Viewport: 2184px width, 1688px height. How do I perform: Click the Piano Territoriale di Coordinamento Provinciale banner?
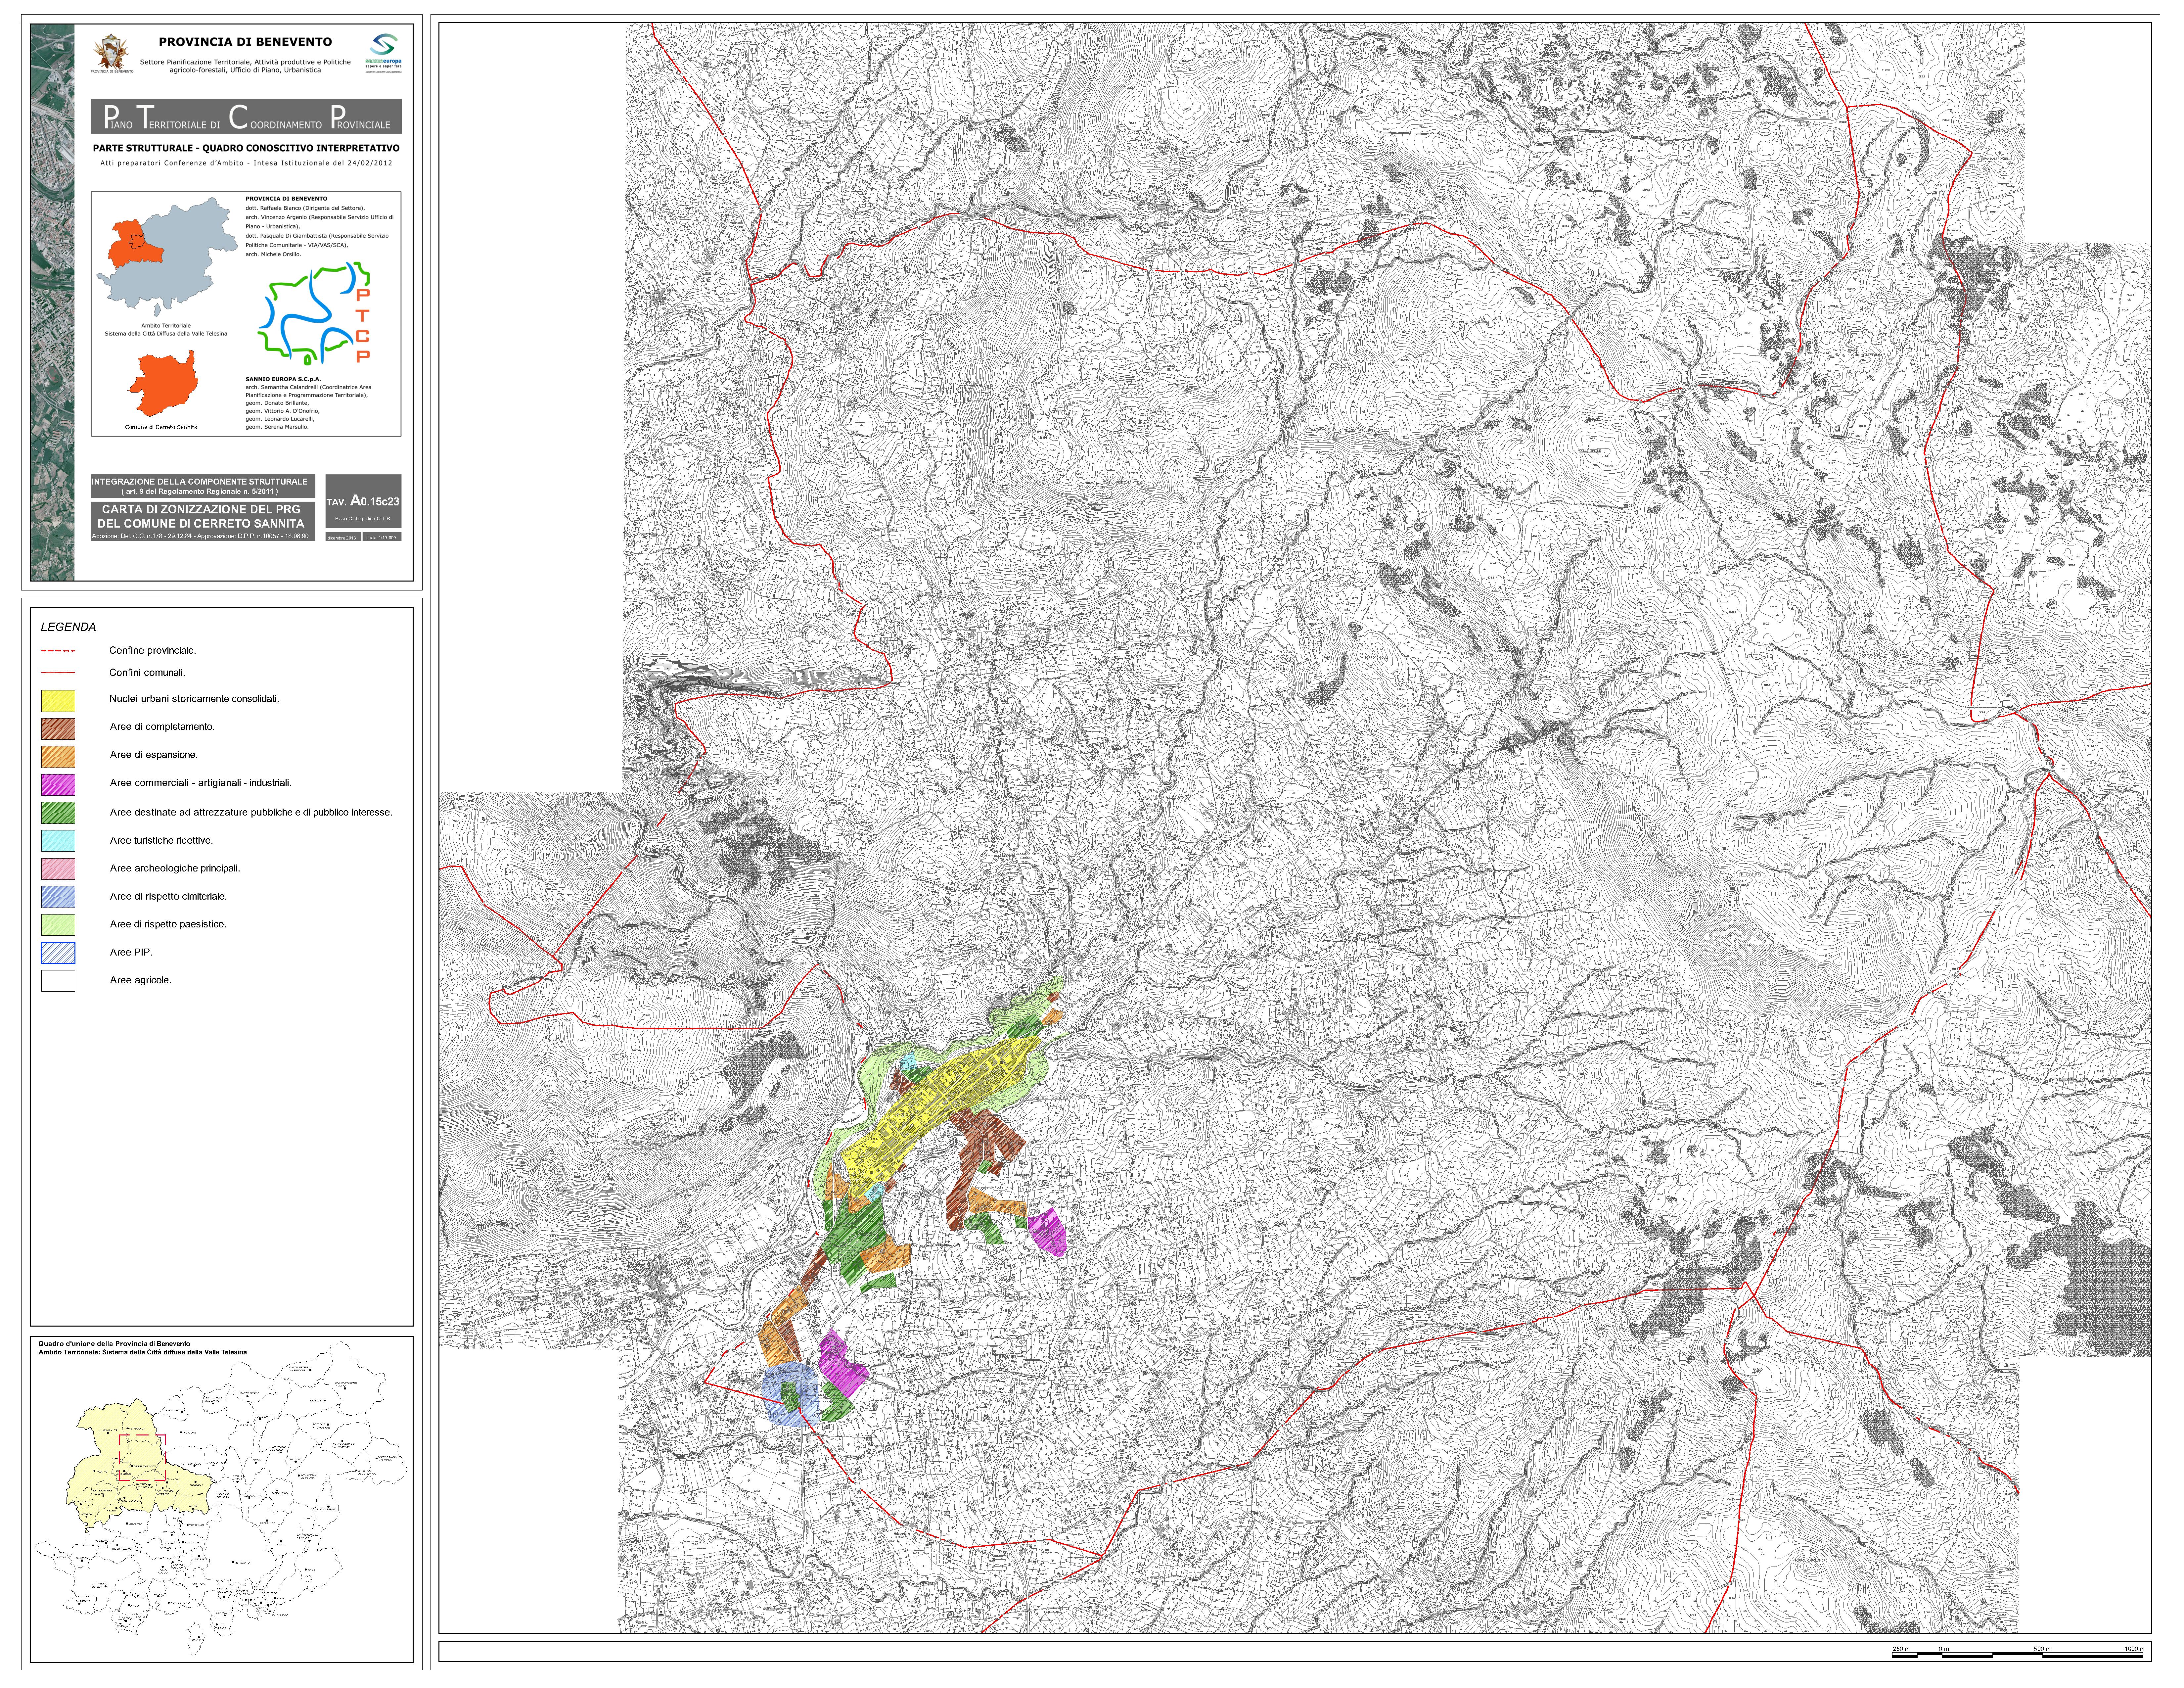point(246,116)
